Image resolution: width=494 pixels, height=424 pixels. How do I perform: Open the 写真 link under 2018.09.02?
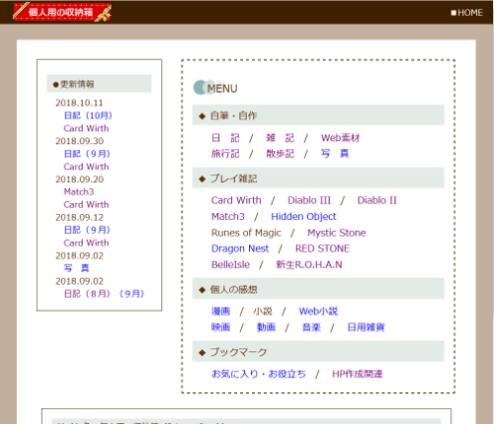76,268
